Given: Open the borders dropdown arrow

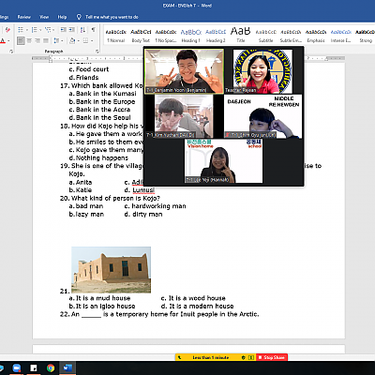Looking at the screenshot, I should coord(93,41).
